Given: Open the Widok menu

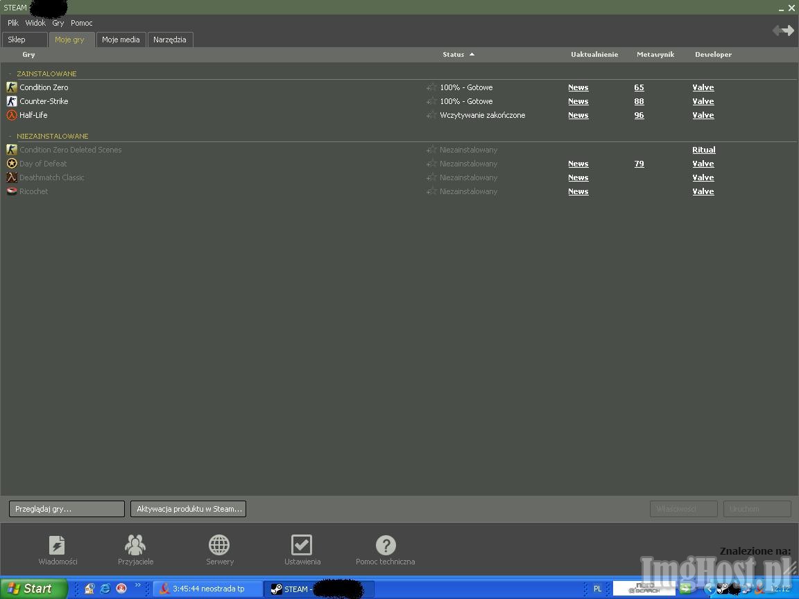Looking at the screenshot, I should (x=35, y=23).
